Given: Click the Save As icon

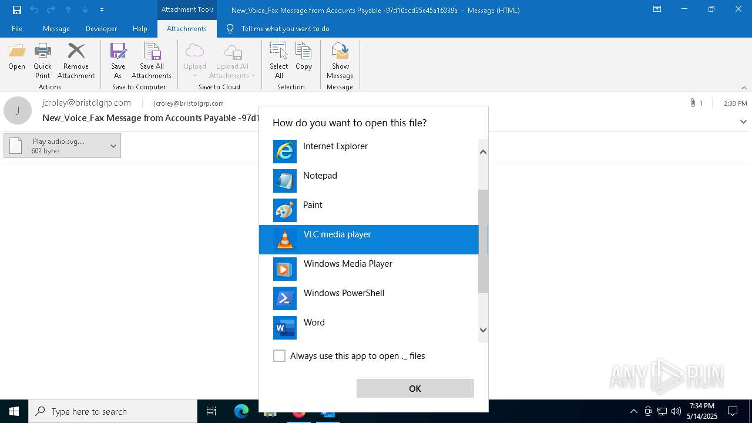Looking at the screenshot, I should click(x=118, y=61).
